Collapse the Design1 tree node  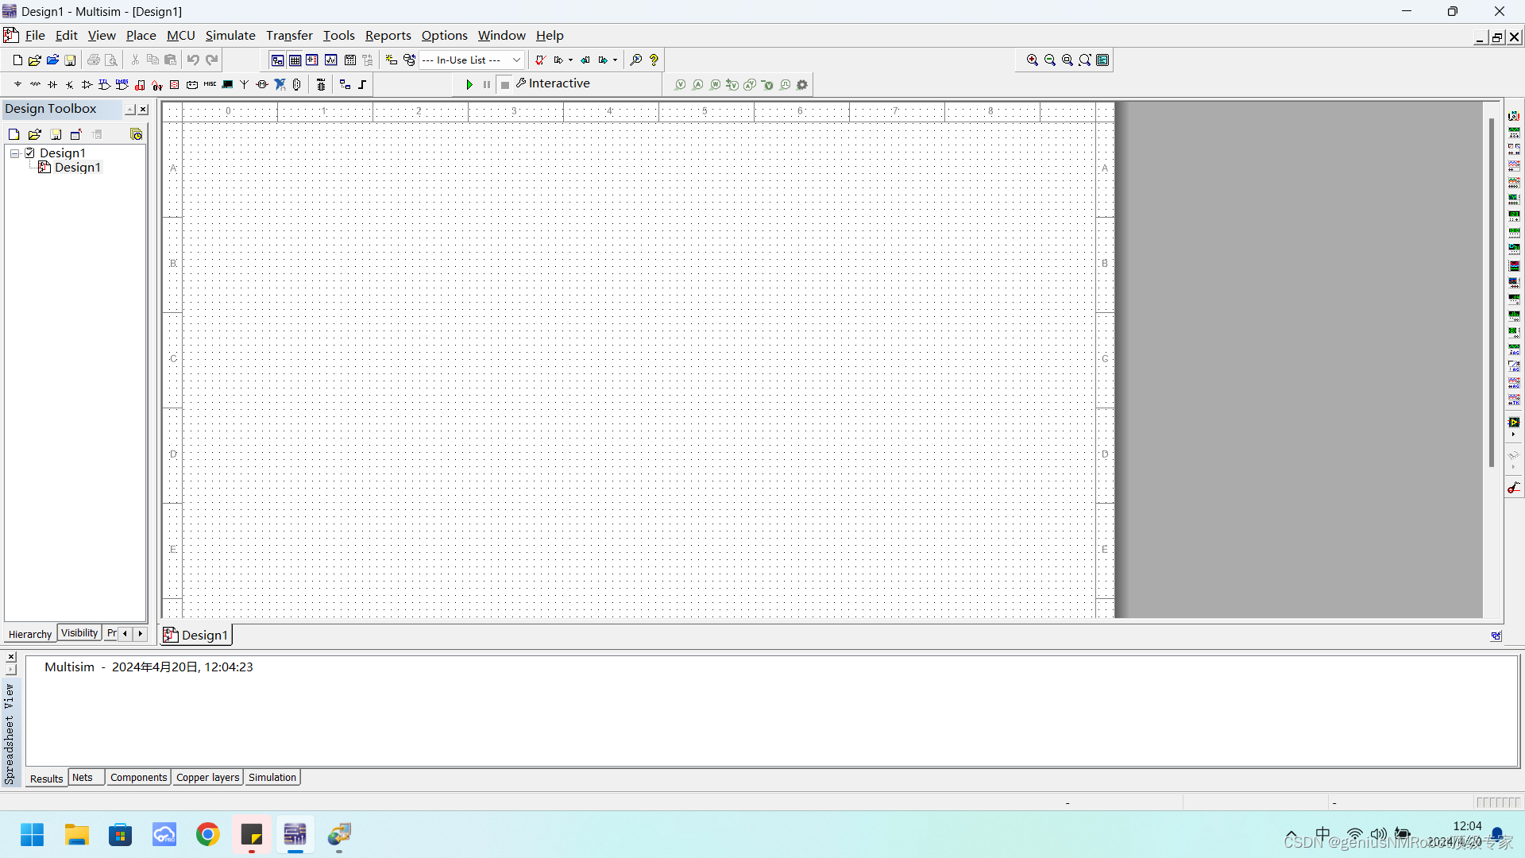coord(14,153)
